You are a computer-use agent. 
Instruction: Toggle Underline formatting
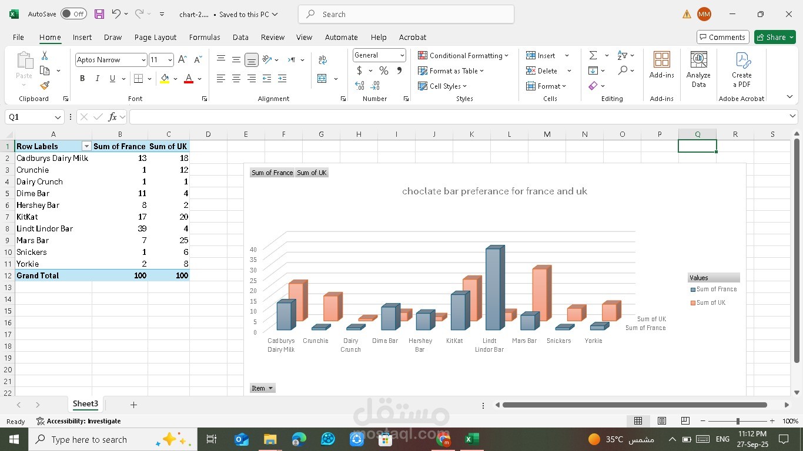pyautogui.click(x=112, y=79)
